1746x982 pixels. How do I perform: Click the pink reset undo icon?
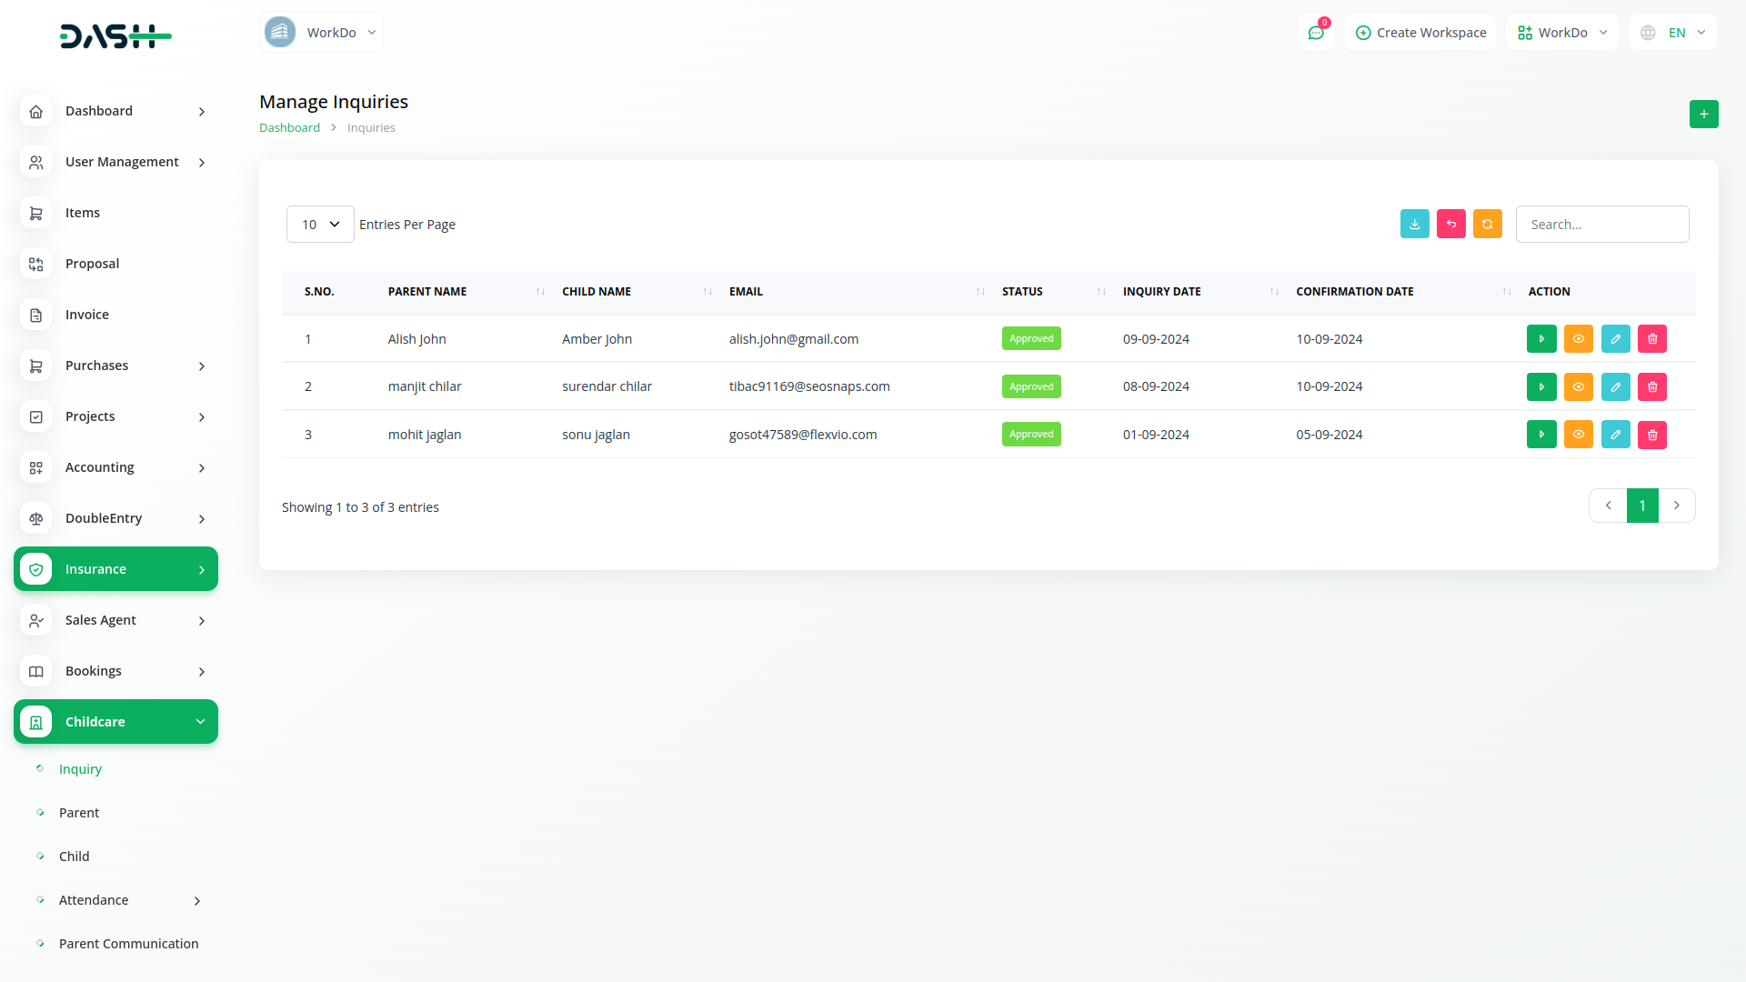tap(1450, 225)
